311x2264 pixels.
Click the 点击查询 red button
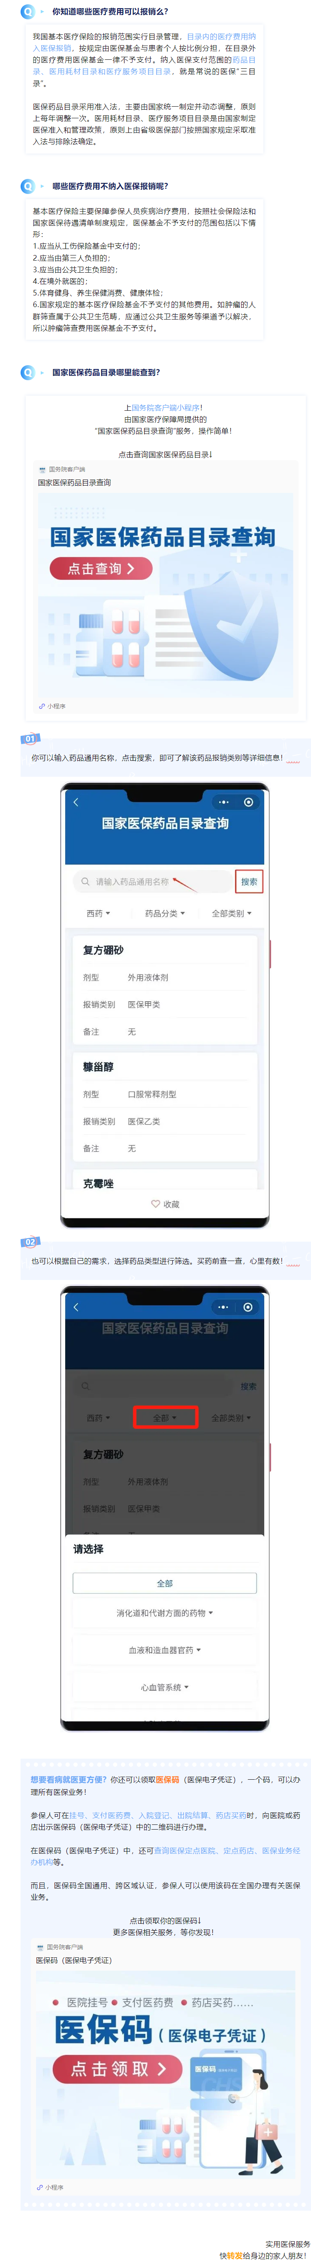[x=101, y=568]
